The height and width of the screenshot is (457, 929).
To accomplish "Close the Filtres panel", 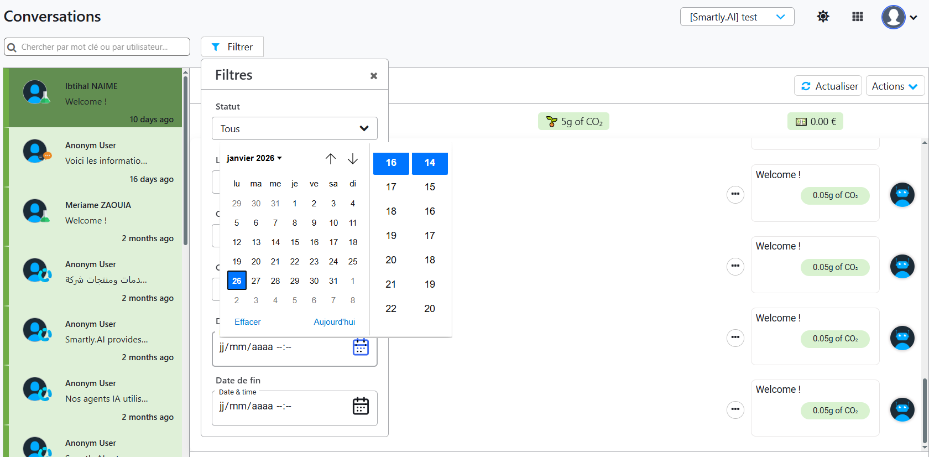I will 374,76.
